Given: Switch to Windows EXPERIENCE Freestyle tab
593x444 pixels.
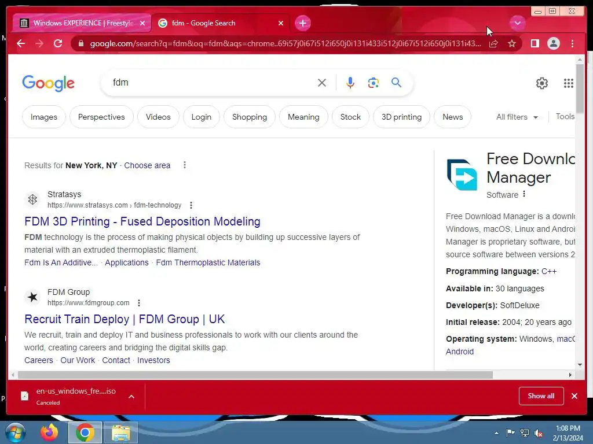Looking at the screenshot, I should pos(83,23).
